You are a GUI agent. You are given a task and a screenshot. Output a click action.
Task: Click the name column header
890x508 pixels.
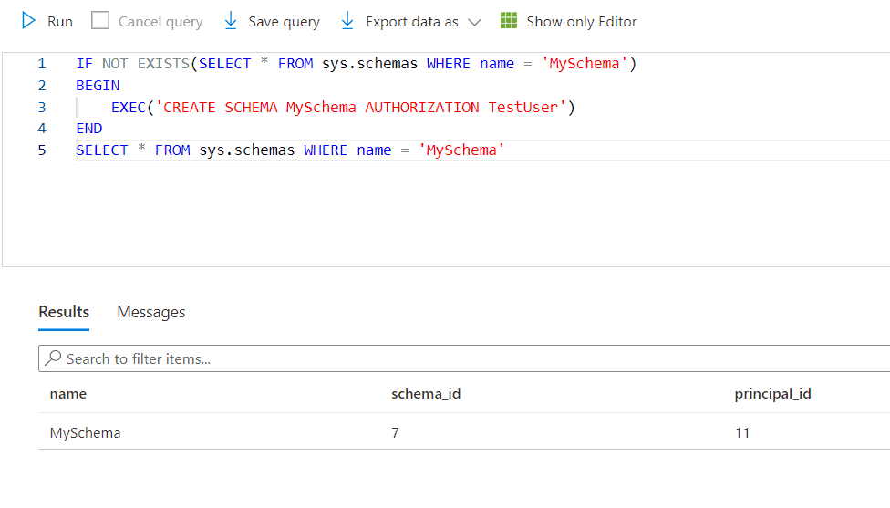click(68, 393)
